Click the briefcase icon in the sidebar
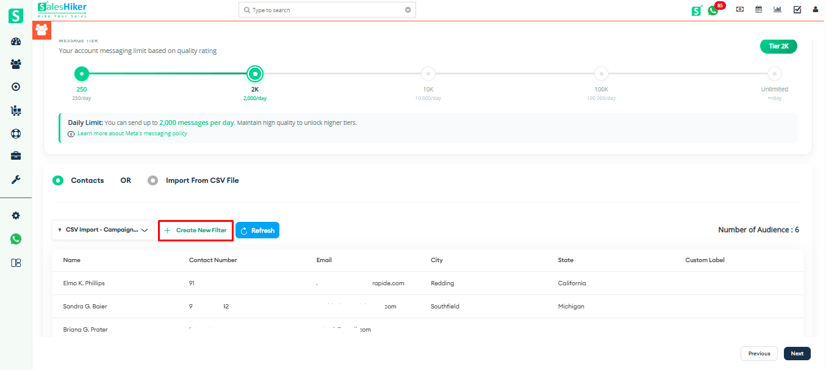Viewport: 826px width, 370px height. [15, 155]
